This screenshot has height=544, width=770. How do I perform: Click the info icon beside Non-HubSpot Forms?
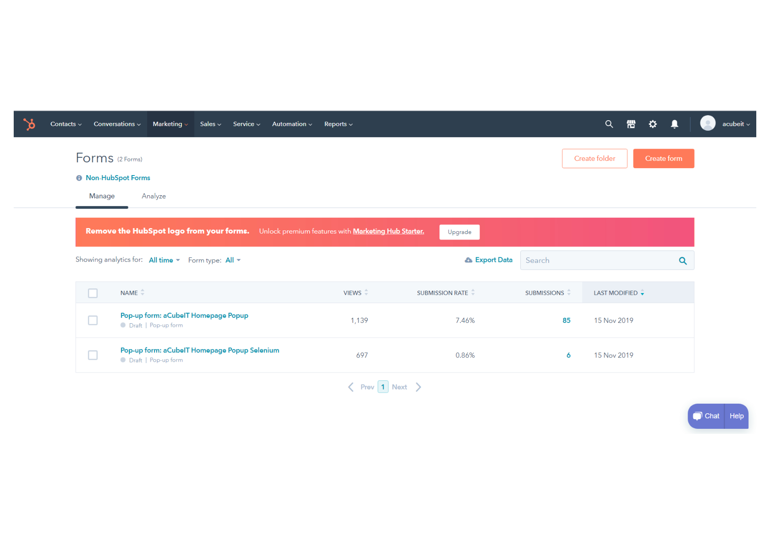79,178
